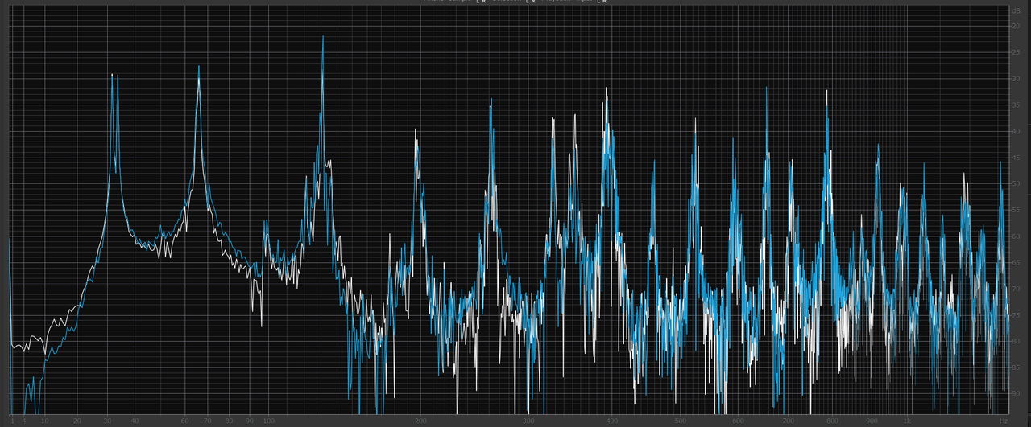Click the 10 Hz frequency axis label
The height and width of the screenshot is (427, 1031).
pyautogui.click(x=44, y=421)
